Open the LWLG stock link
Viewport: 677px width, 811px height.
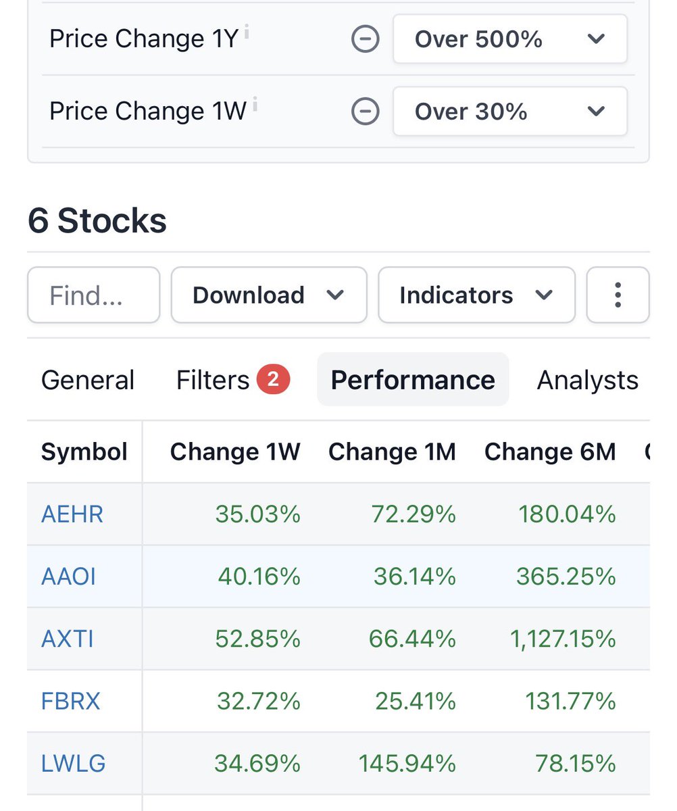pos(74,764)
